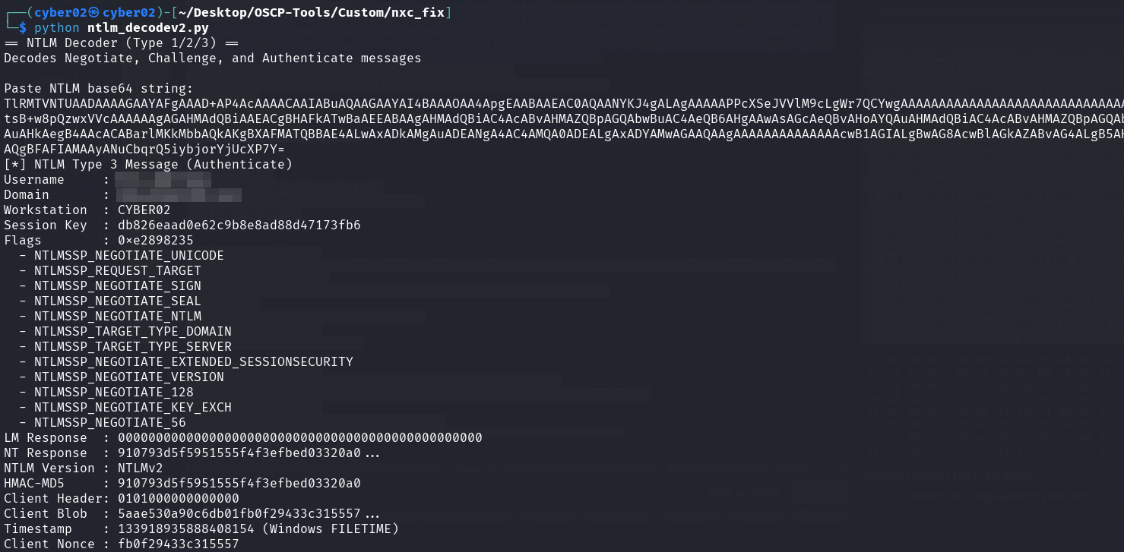Click the "Paste NTLM base64 string:" prompt line
This screenshot has width=1124, height=552.
[99, 88]
